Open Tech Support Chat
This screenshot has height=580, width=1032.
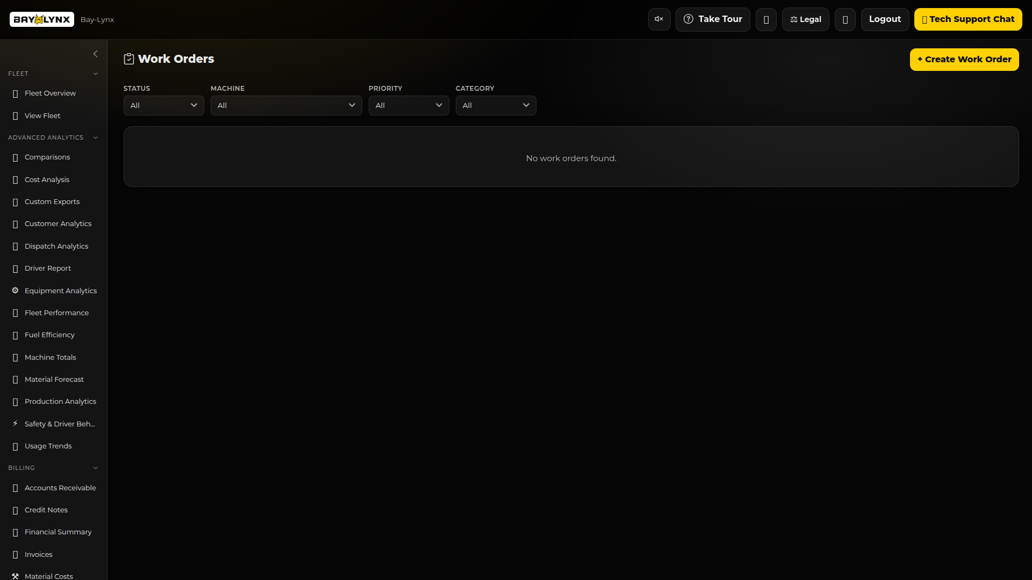coord(967,19)
